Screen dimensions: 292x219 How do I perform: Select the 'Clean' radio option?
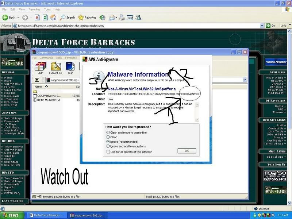[108, 137]
